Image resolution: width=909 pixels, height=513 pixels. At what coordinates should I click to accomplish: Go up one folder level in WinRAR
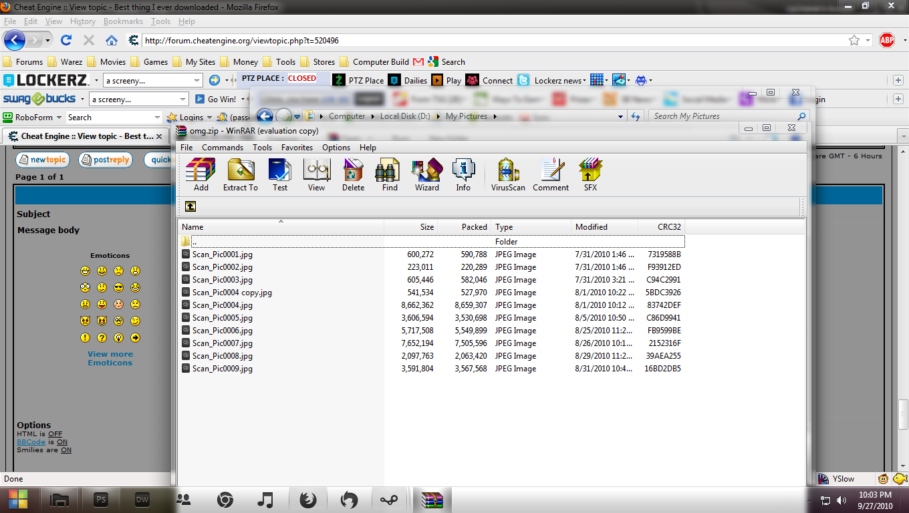click(x=190, y=206)
